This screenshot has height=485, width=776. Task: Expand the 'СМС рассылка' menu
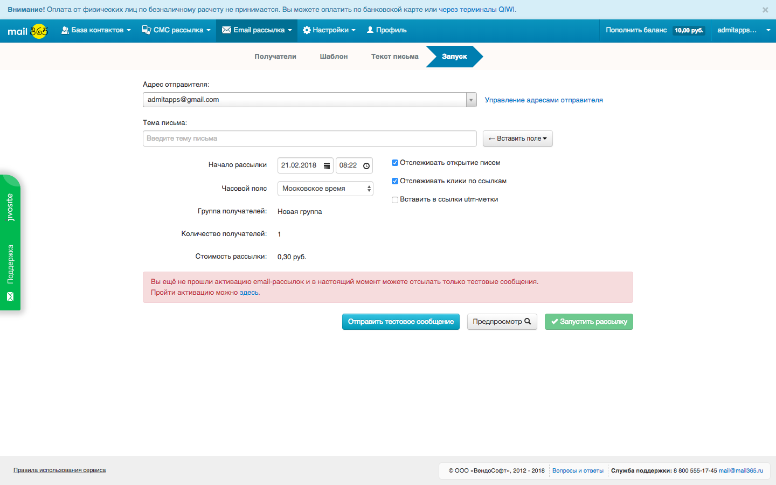click(176, 30)
